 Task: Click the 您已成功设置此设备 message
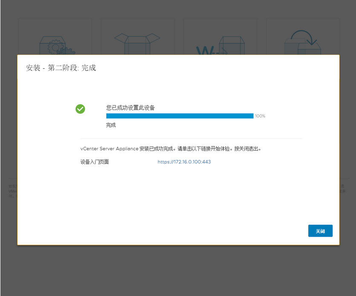coord(130,107)
